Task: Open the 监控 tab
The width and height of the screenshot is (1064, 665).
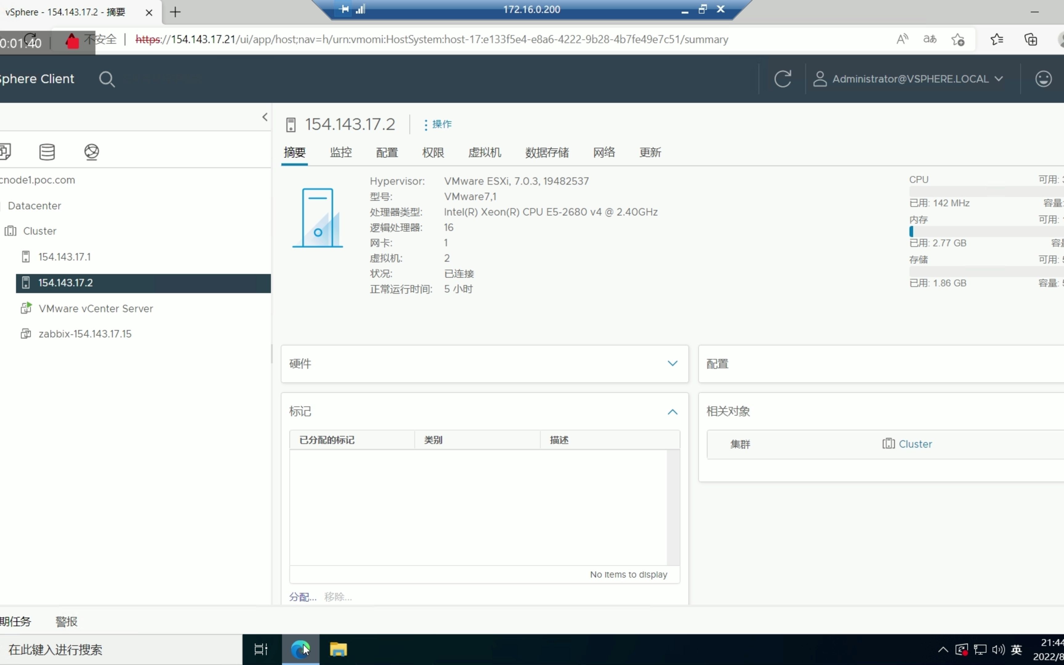Action: coord(341,153)
